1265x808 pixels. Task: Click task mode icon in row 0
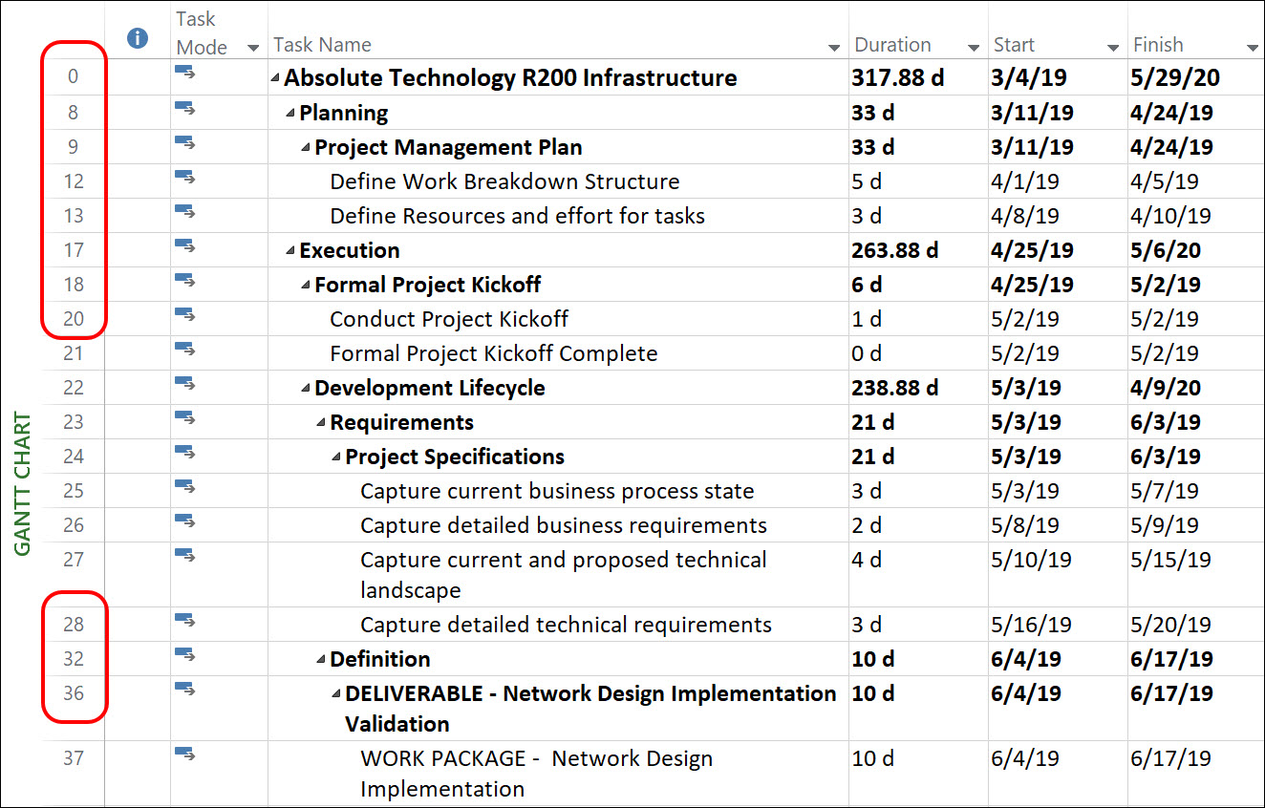pyautogui.click(x=184, y=74)
